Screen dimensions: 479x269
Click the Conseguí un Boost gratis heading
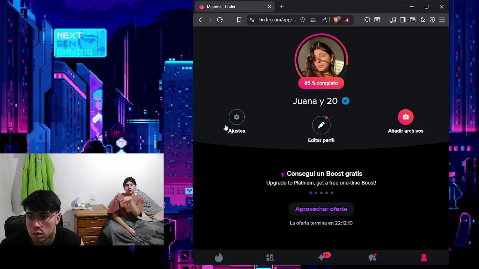pyautogui.click(x=324, y=174)
